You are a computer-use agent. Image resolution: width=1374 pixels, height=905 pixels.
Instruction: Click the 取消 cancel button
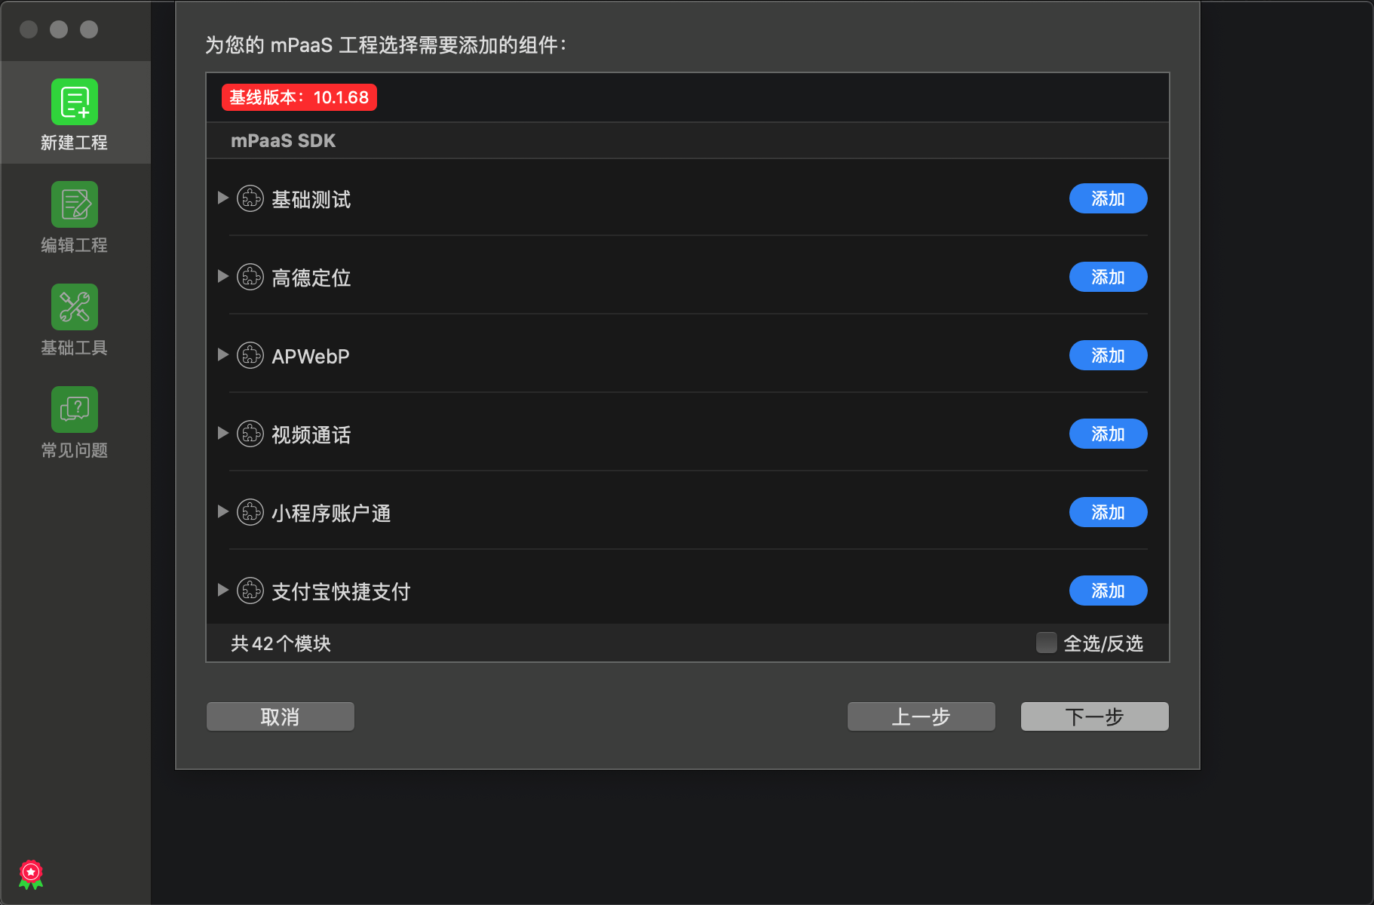[x=281, y=716]
